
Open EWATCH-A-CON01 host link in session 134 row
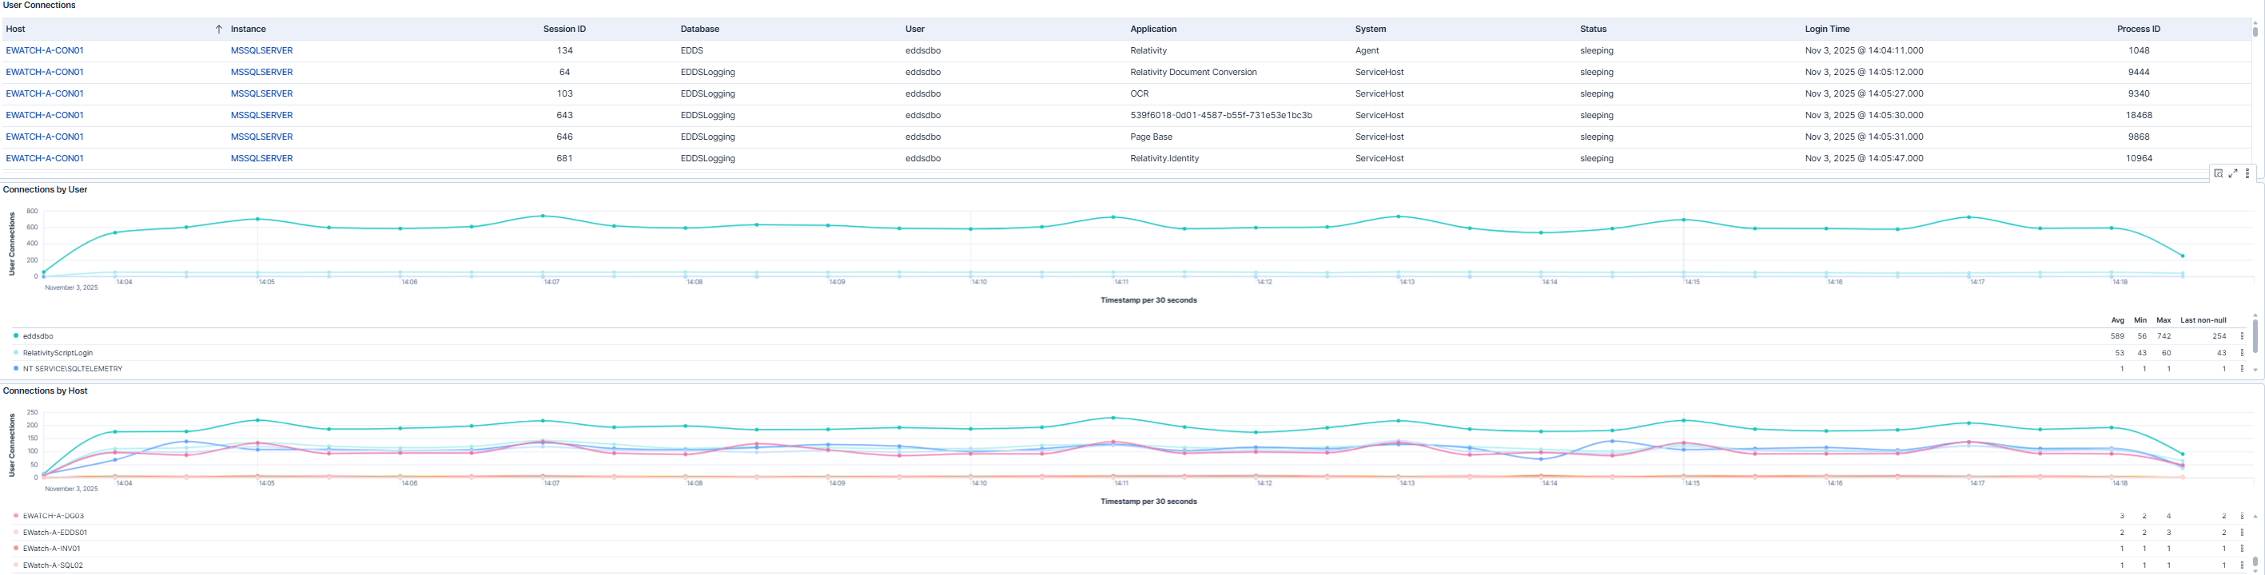coord(45,51)
